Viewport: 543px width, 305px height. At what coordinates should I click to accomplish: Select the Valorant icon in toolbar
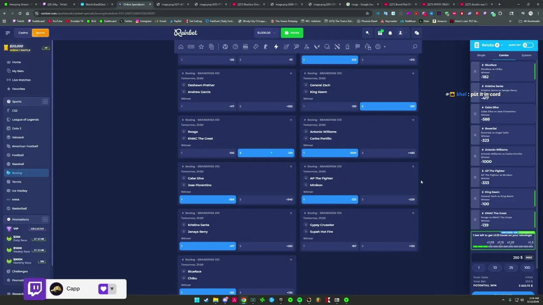tap(317, 47)
